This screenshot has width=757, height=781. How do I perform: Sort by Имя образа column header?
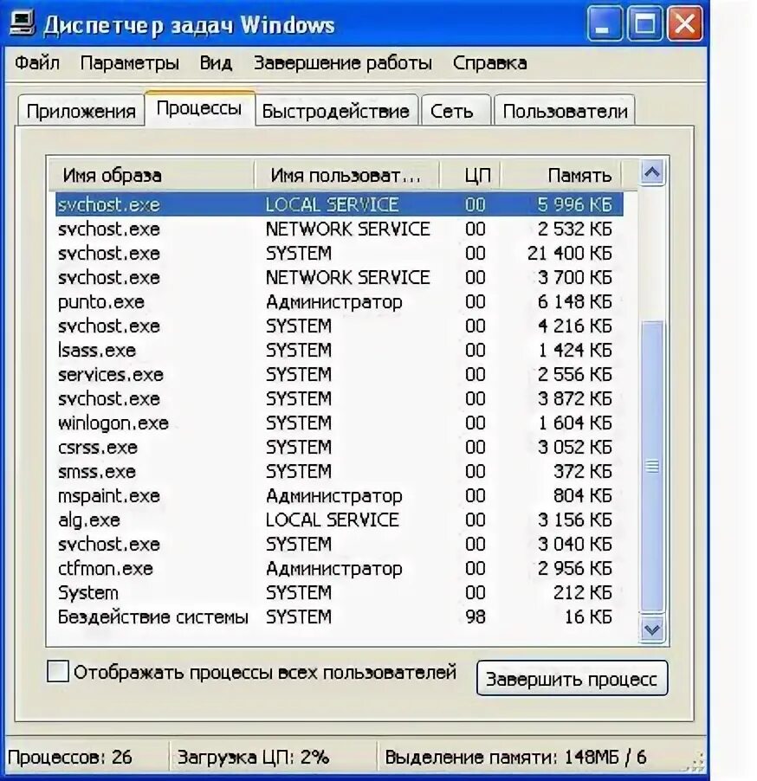[152, 175]
